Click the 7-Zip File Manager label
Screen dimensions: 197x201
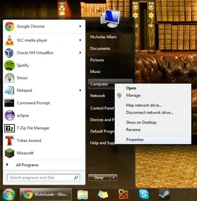[33, 128]
